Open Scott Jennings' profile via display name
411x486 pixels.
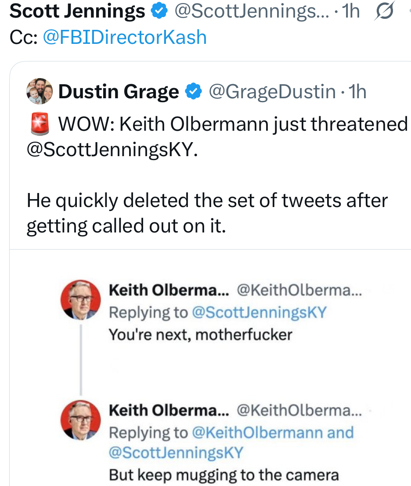[x=77, y=12]
